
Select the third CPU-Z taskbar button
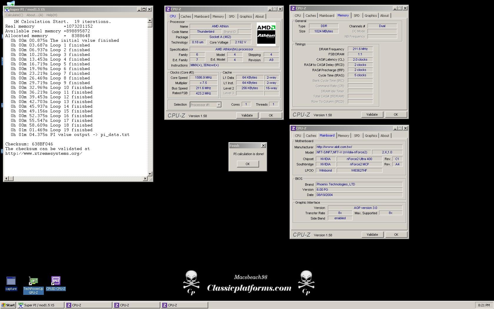click(184, 305)
